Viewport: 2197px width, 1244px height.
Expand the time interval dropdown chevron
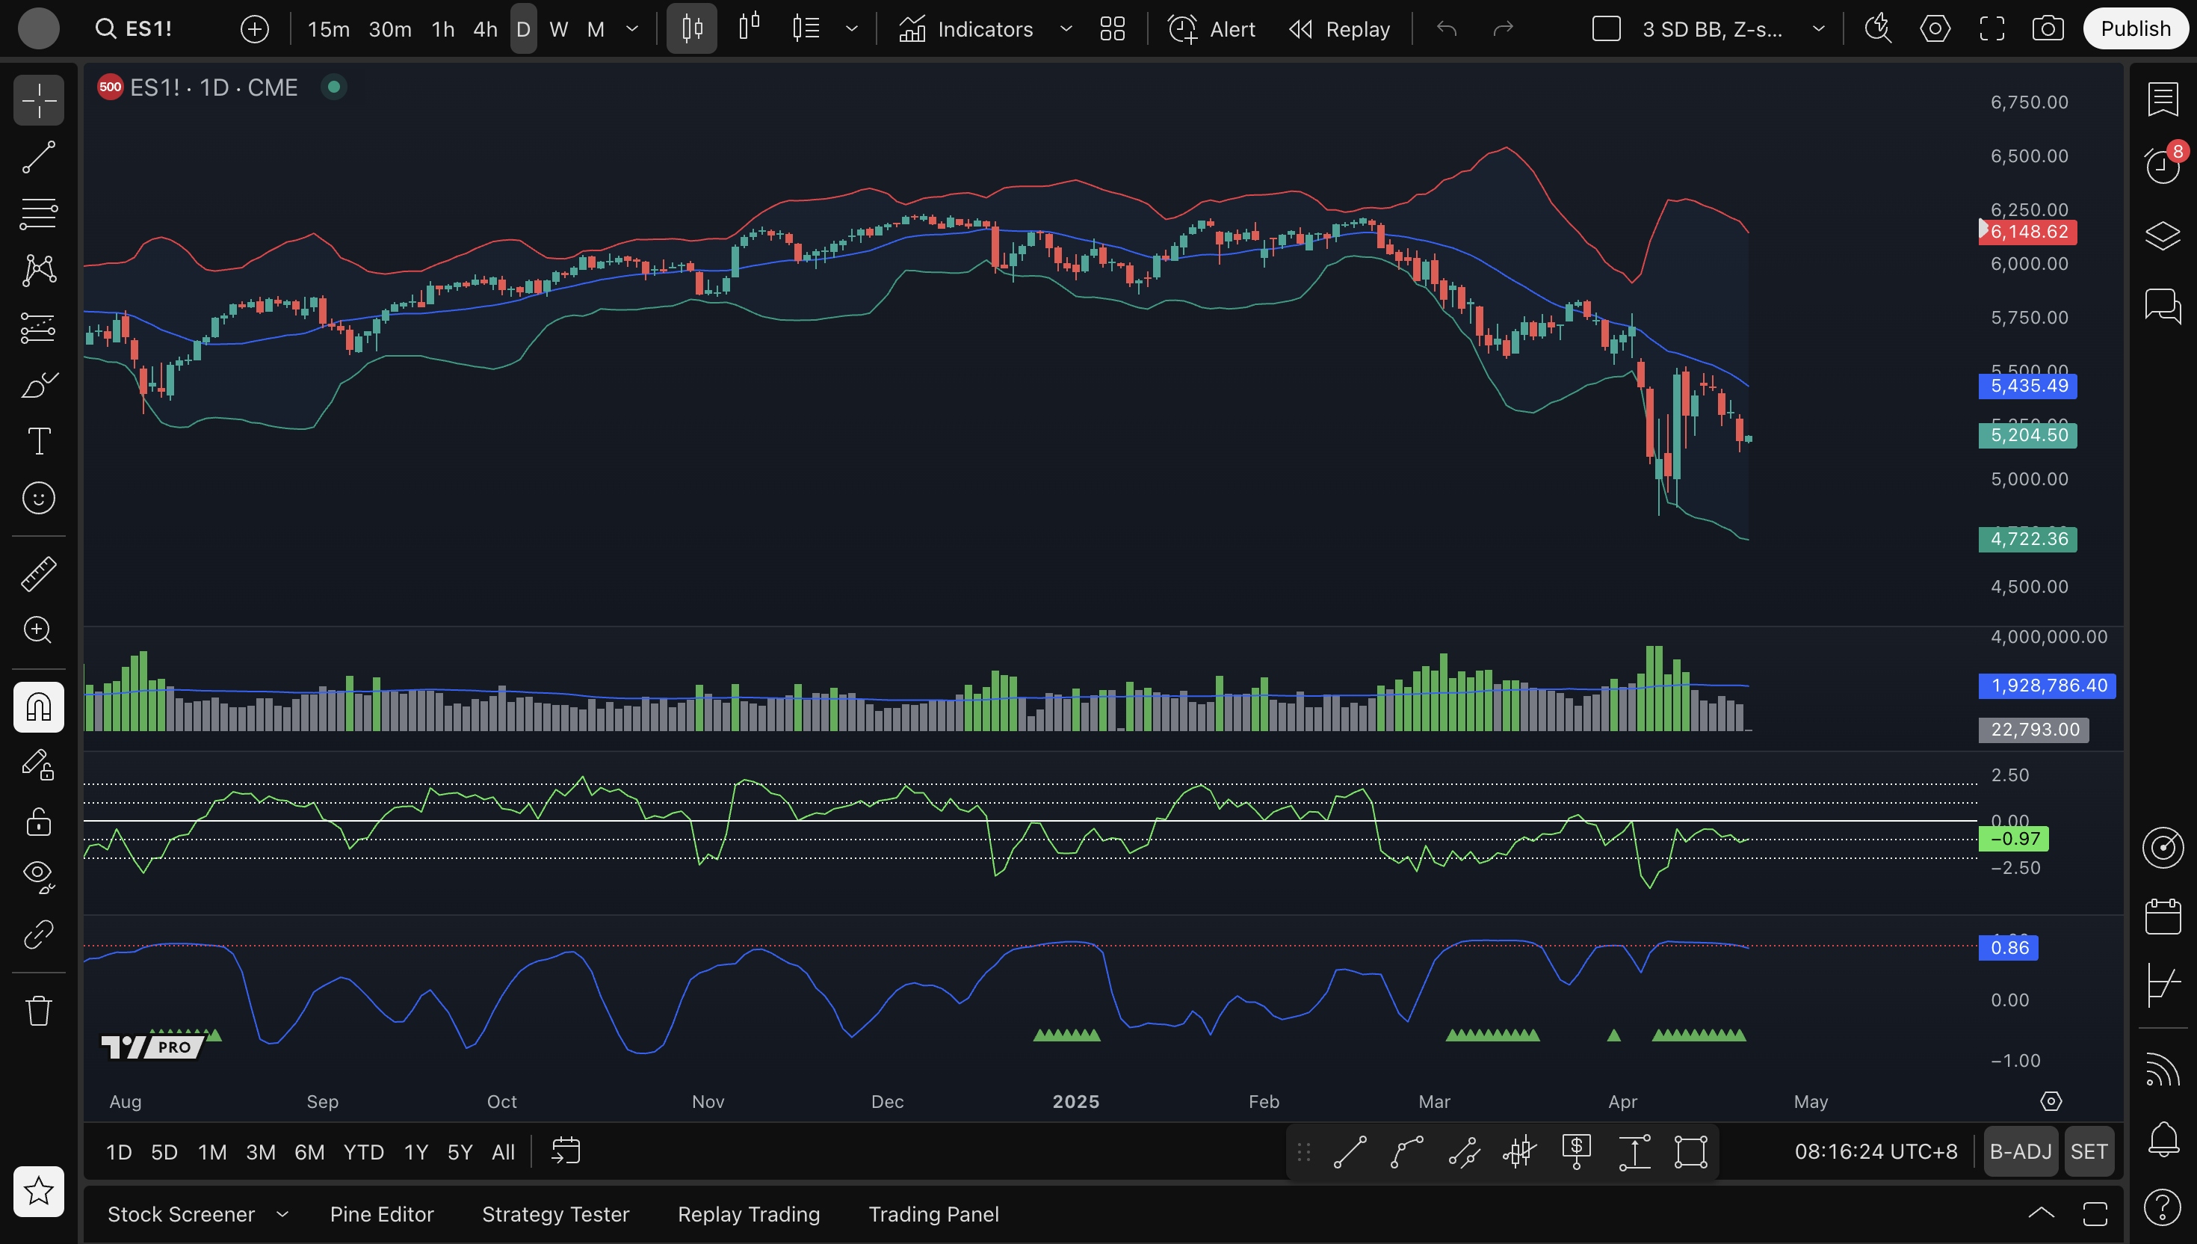pyautogui.click(x=632, y=29)
